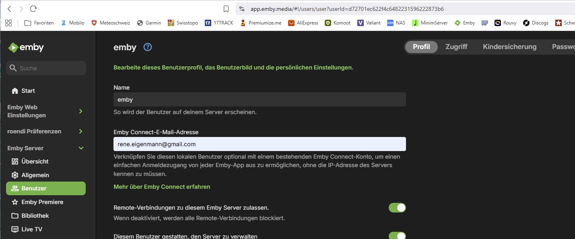Click the Emby Connect email field

tap(260, 144)
